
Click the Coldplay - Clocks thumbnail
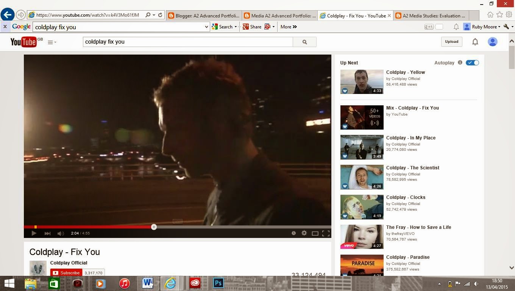point(362,207)
